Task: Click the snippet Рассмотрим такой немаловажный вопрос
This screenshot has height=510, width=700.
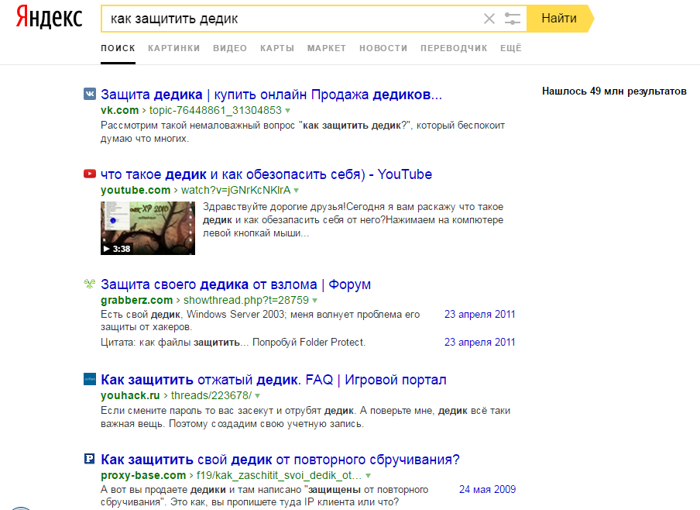Action: tap(303, 132)
